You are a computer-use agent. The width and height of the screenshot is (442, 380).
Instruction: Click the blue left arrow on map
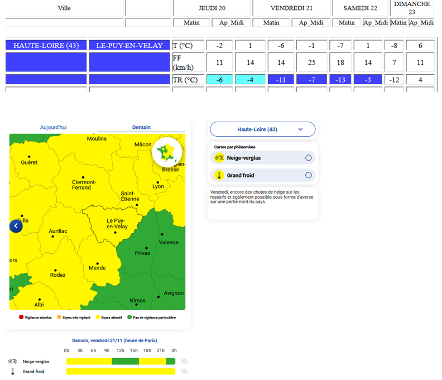point(16,226)
